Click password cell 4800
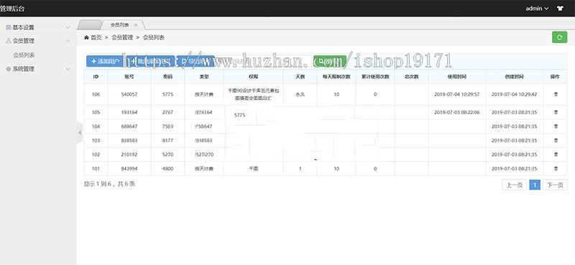Image resolution: width=575 pixels, height=265 pixels. [167, 169]
